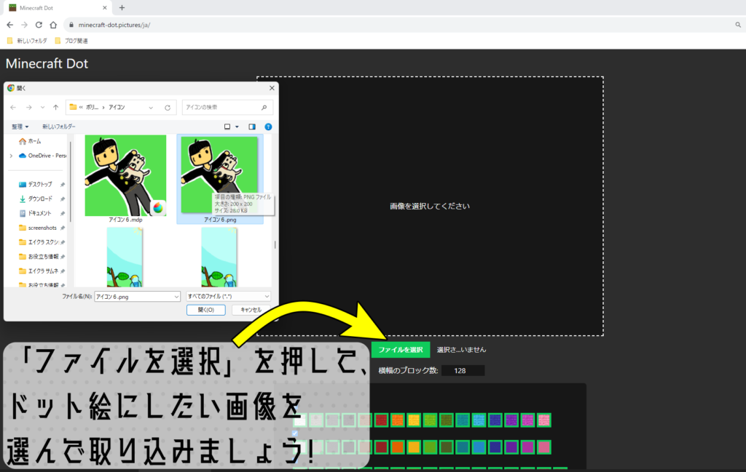746x472 pixels.
Task: Click the up-folder arrow in the dialog
Action: [x=55, y=108]
